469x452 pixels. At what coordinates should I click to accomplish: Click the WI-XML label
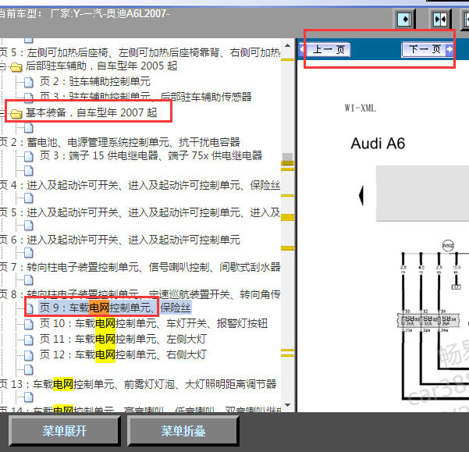tap(360, 108)
